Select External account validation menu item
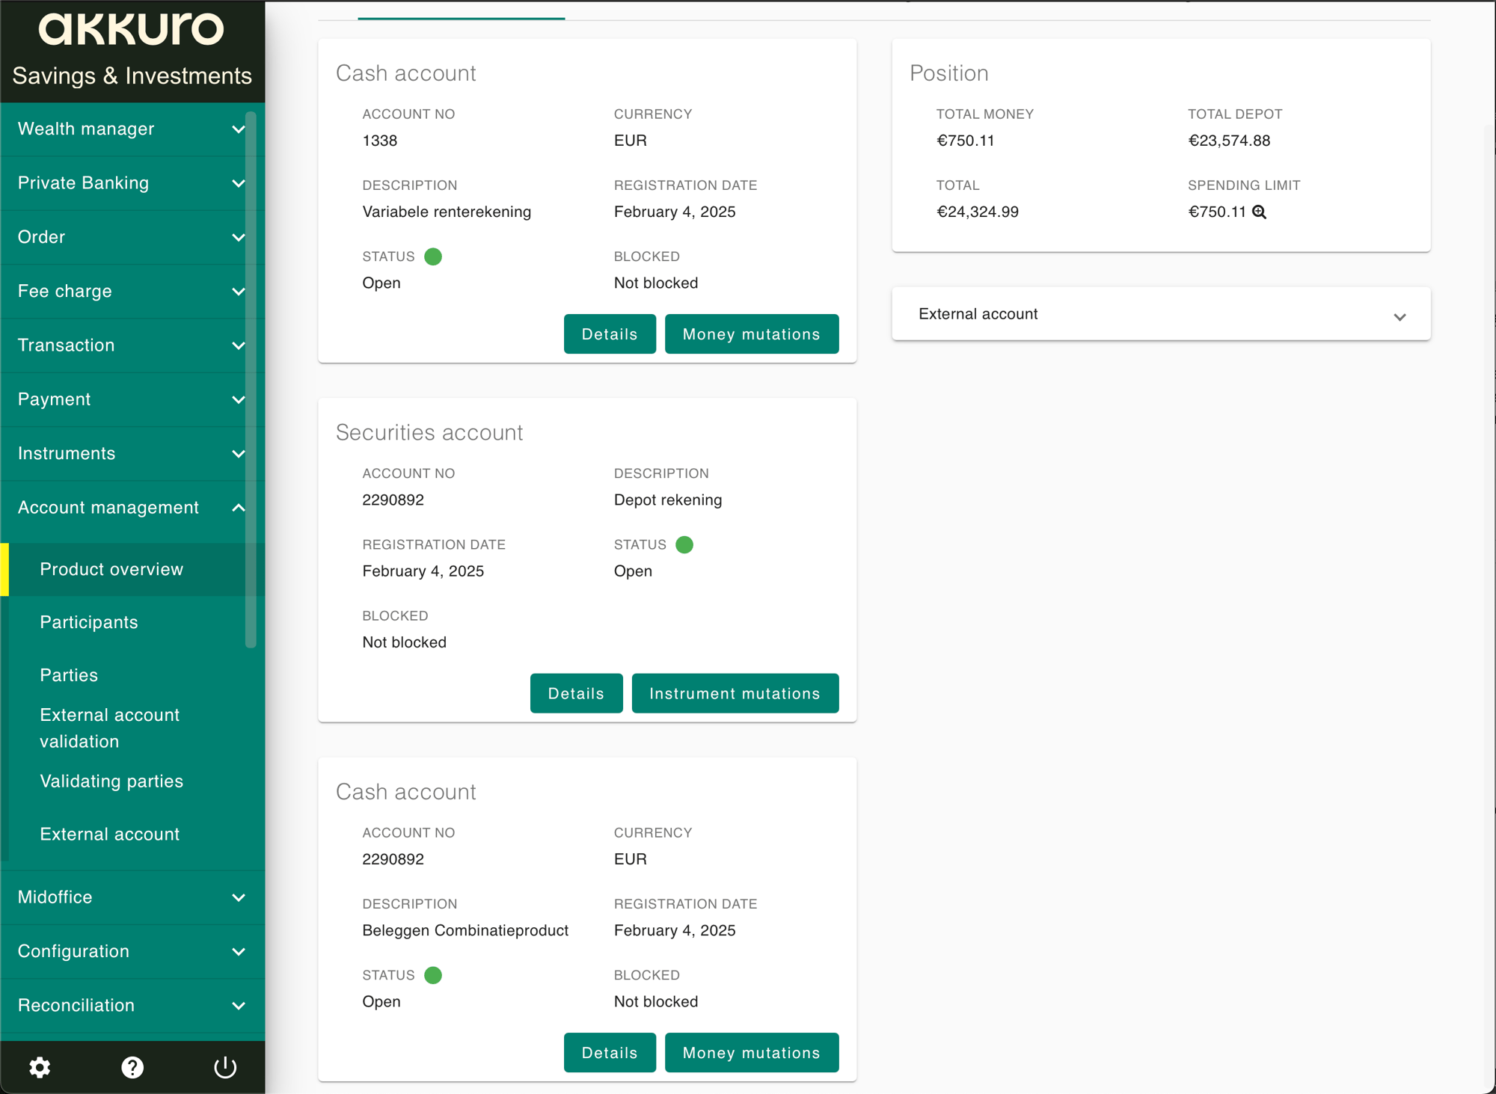 (110, 728)
